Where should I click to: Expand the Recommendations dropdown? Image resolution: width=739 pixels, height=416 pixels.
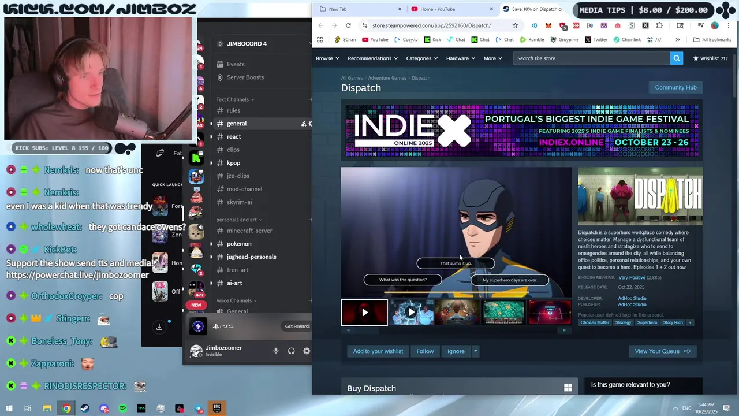pyautogui.click(x=373, y=58)
